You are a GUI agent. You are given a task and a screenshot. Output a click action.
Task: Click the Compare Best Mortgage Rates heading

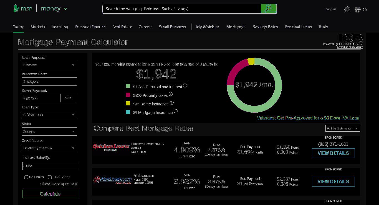143,128
